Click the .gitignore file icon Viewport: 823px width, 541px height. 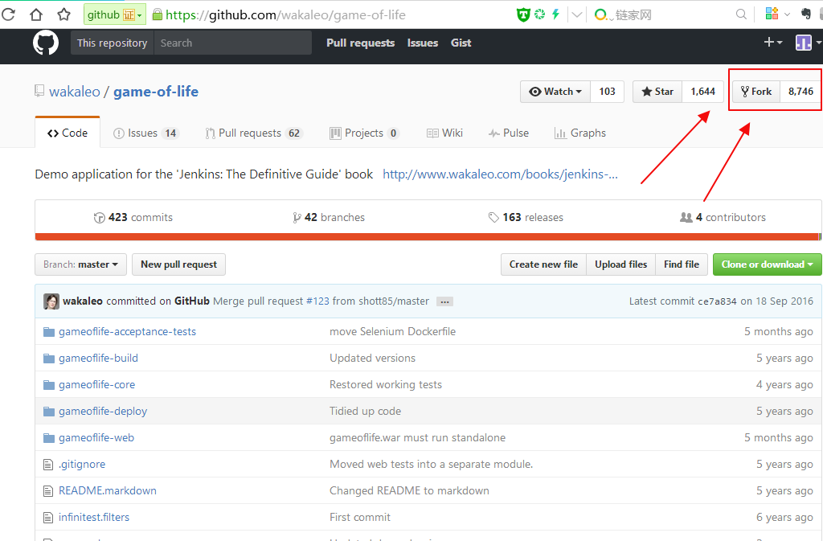[x=48, y=465]
